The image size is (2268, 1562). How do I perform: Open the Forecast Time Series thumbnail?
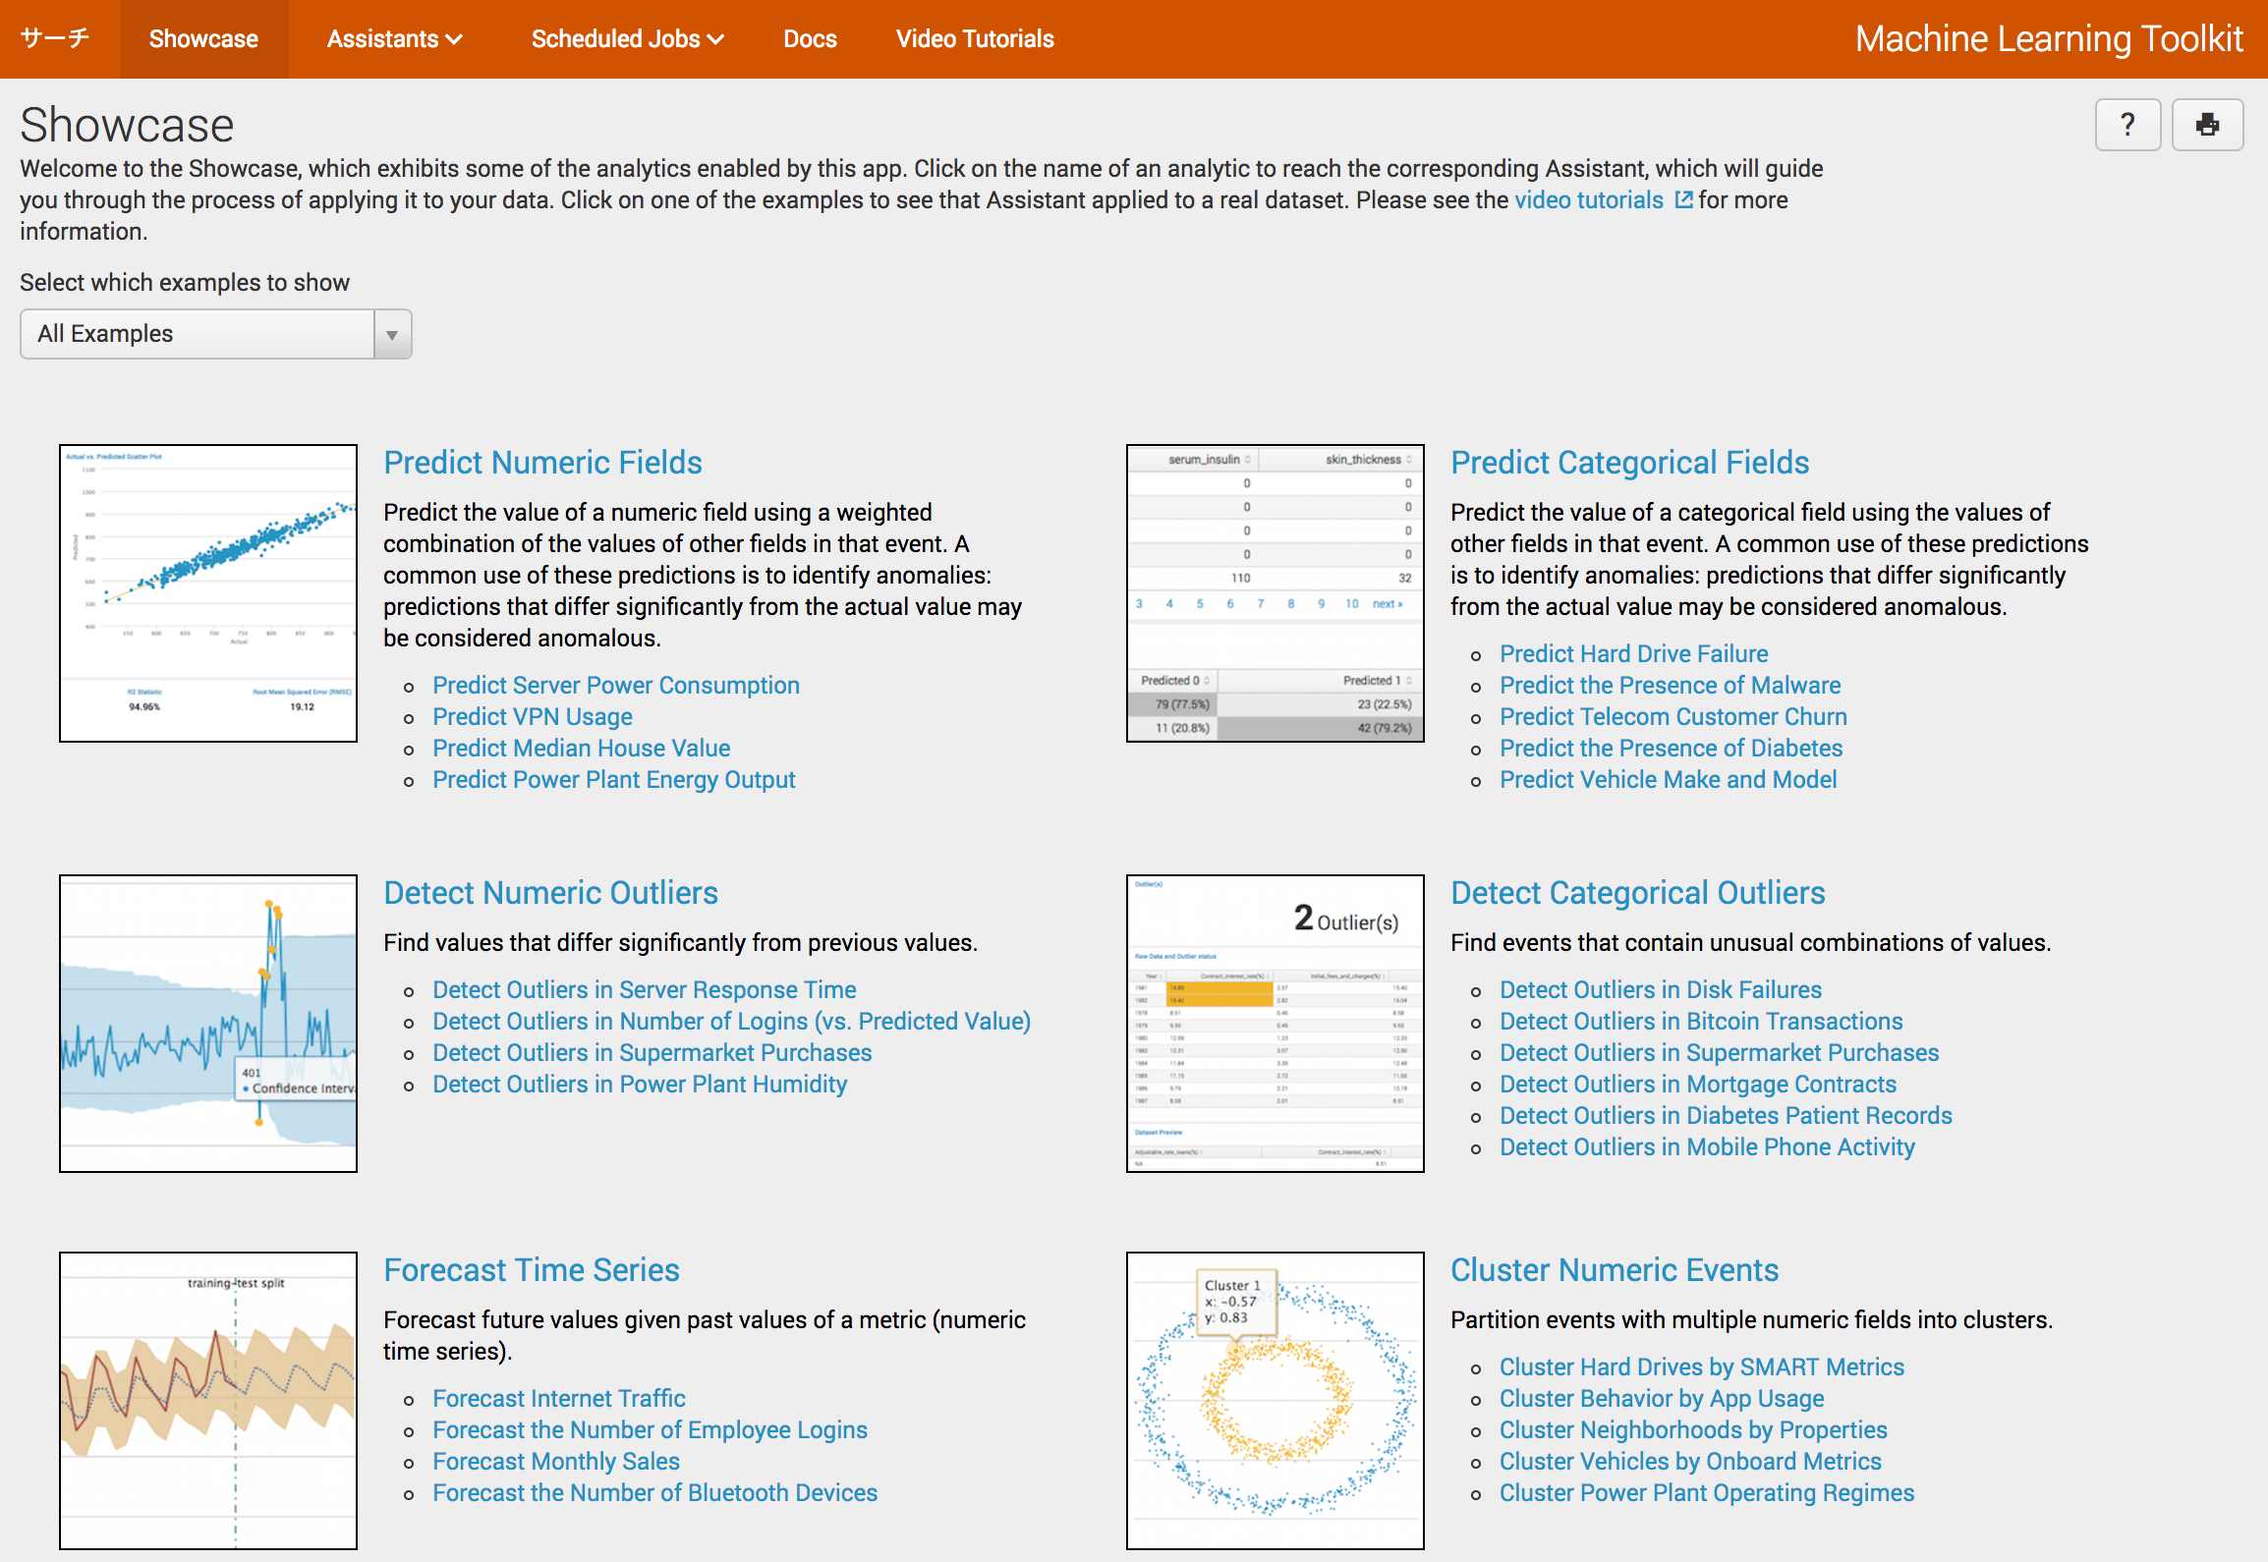click(208, 1401)
